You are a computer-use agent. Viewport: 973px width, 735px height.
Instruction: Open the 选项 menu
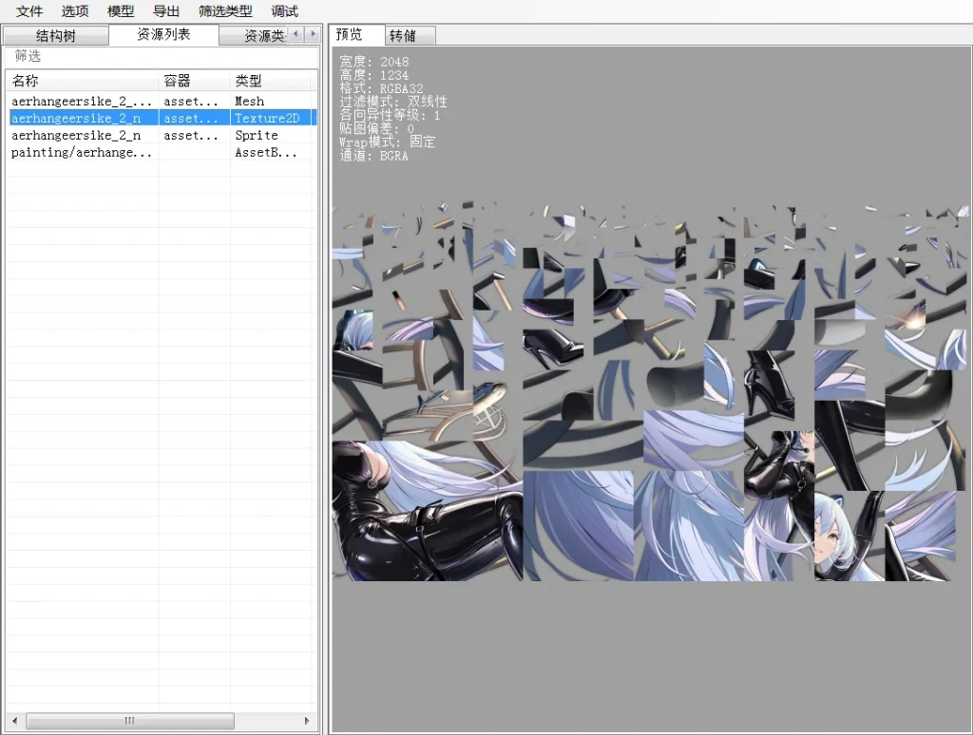coord(75,11)
